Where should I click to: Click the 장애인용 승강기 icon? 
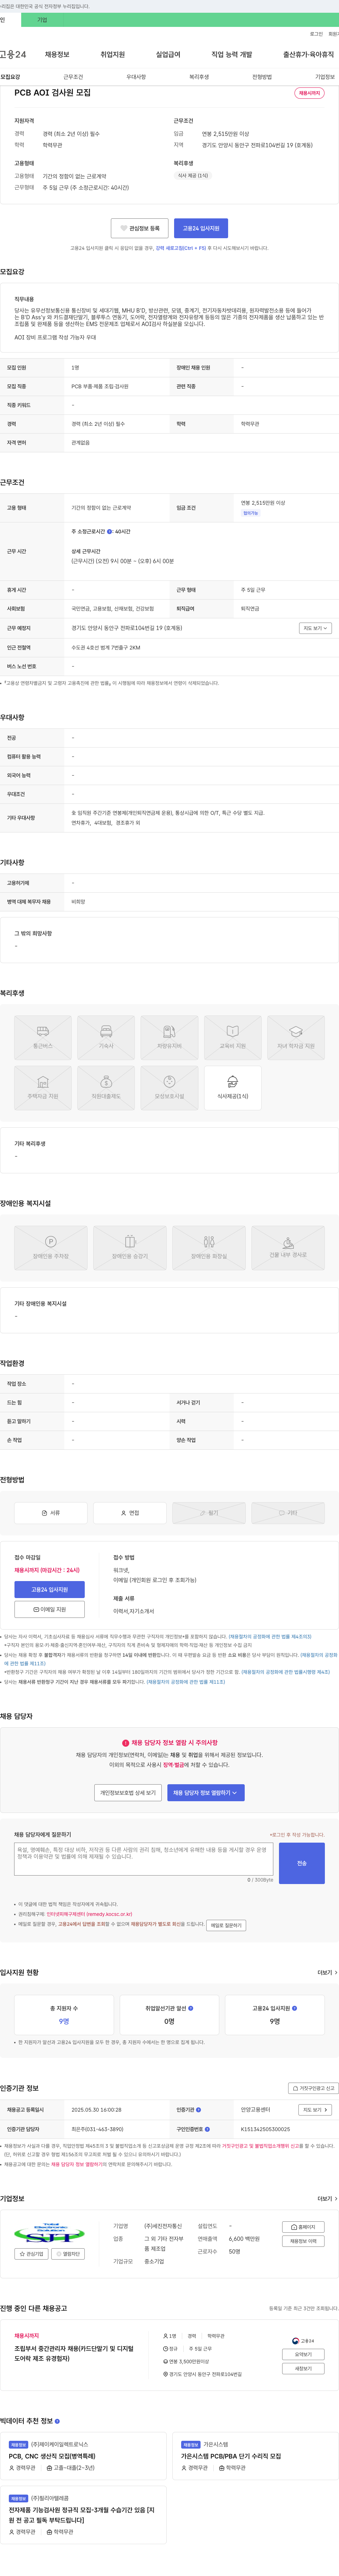(x=130, y=1248)
